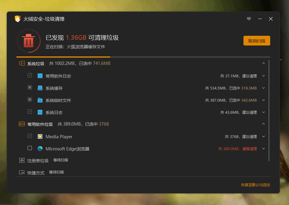This screenshot has height=205, width=289.
Task: Collapse the 常用软件垃圾 section
Action: coord(263,124)
